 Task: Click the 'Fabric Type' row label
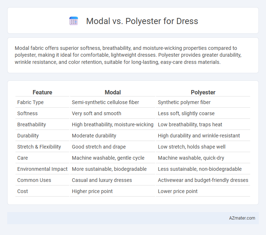click(x=30, y=102)
